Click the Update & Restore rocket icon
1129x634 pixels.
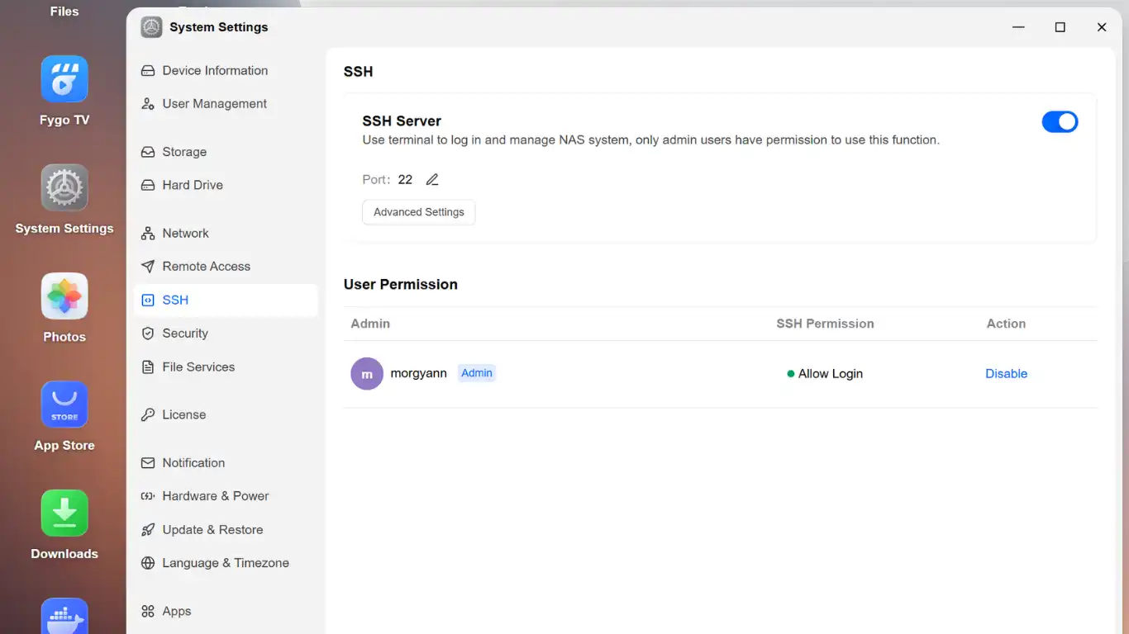point(148,530)
